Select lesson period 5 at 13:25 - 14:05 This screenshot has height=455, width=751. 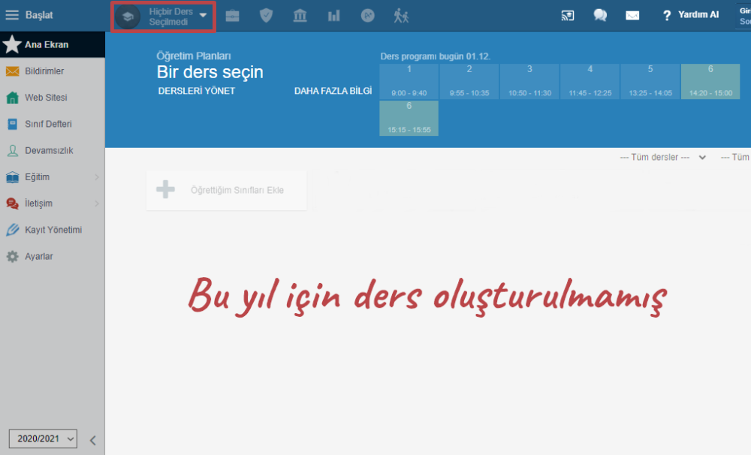click(650, 81)
